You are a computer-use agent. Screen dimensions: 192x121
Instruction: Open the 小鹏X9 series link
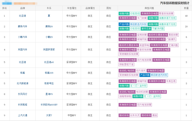[49, 37]
